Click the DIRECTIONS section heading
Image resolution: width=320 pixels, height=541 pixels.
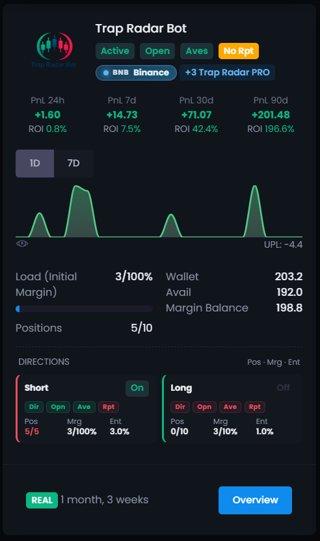44,362
